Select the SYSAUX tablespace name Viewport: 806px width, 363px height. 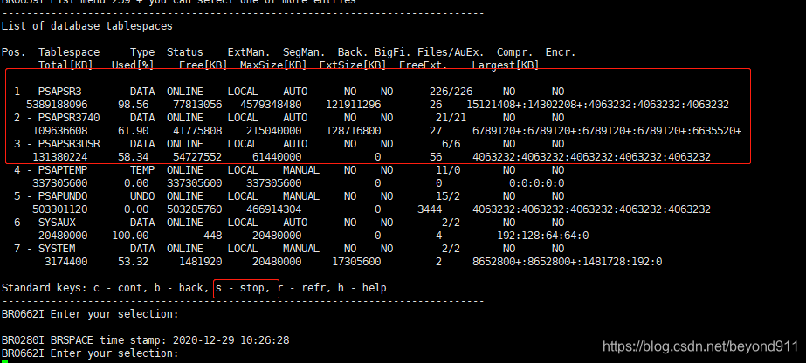(57, 223)
